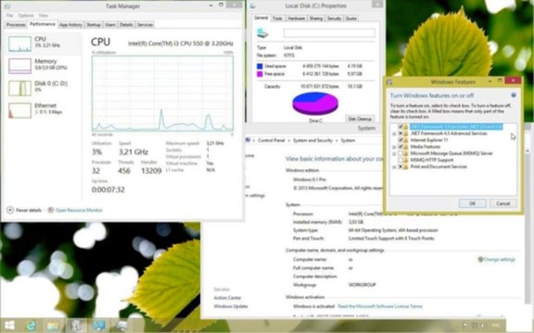Viewport: 534px width, 333px height.
Task: Expand .NET Framework 4.5 Advanced Services node
Action: [394, 133]
